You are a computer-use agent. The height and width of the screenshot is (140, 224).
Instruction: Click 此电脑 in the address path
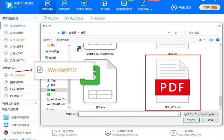click(73, 32)
